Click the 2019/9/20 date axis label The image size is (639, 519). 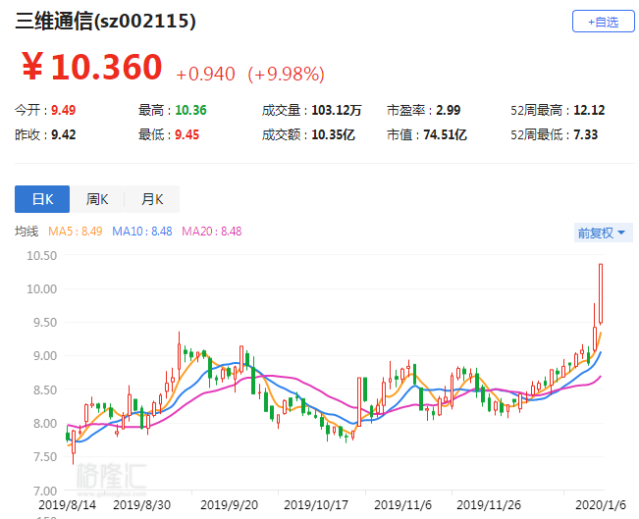[x=229, y=505]
